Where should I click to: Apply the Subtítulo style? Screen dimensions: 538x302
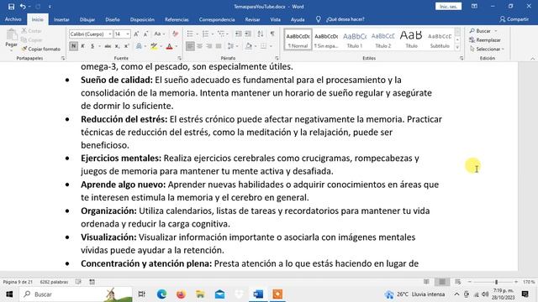(x=440, y=39)
